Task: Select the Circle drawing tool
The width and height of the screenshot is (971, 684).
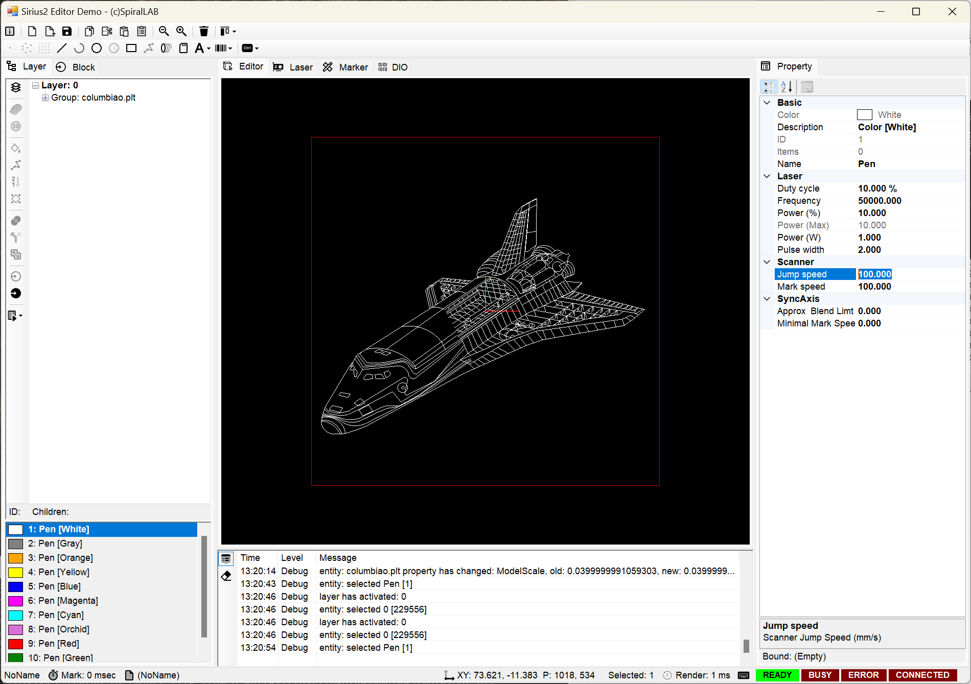Action: (97, 48)
